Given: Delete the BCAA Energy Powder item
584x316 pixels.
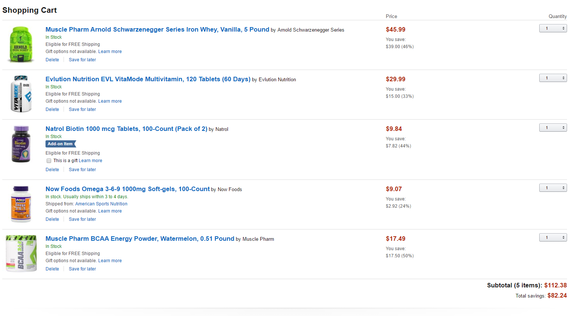Looking at the screenshot, I should (x=52, y=269).
